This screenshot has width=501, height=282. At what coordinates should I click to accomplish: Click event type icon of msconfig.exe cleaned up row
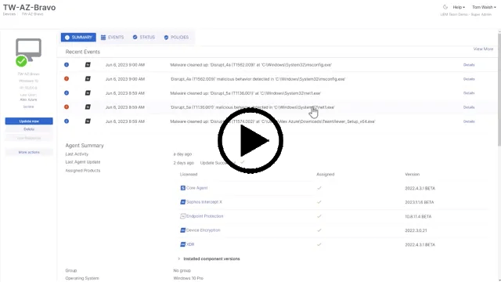click(88, 64)
